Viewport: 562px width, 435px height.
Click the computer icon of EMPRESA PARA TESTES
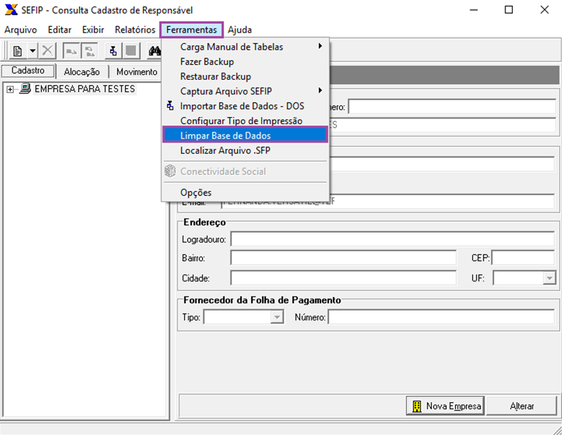(x=25, y=88)
